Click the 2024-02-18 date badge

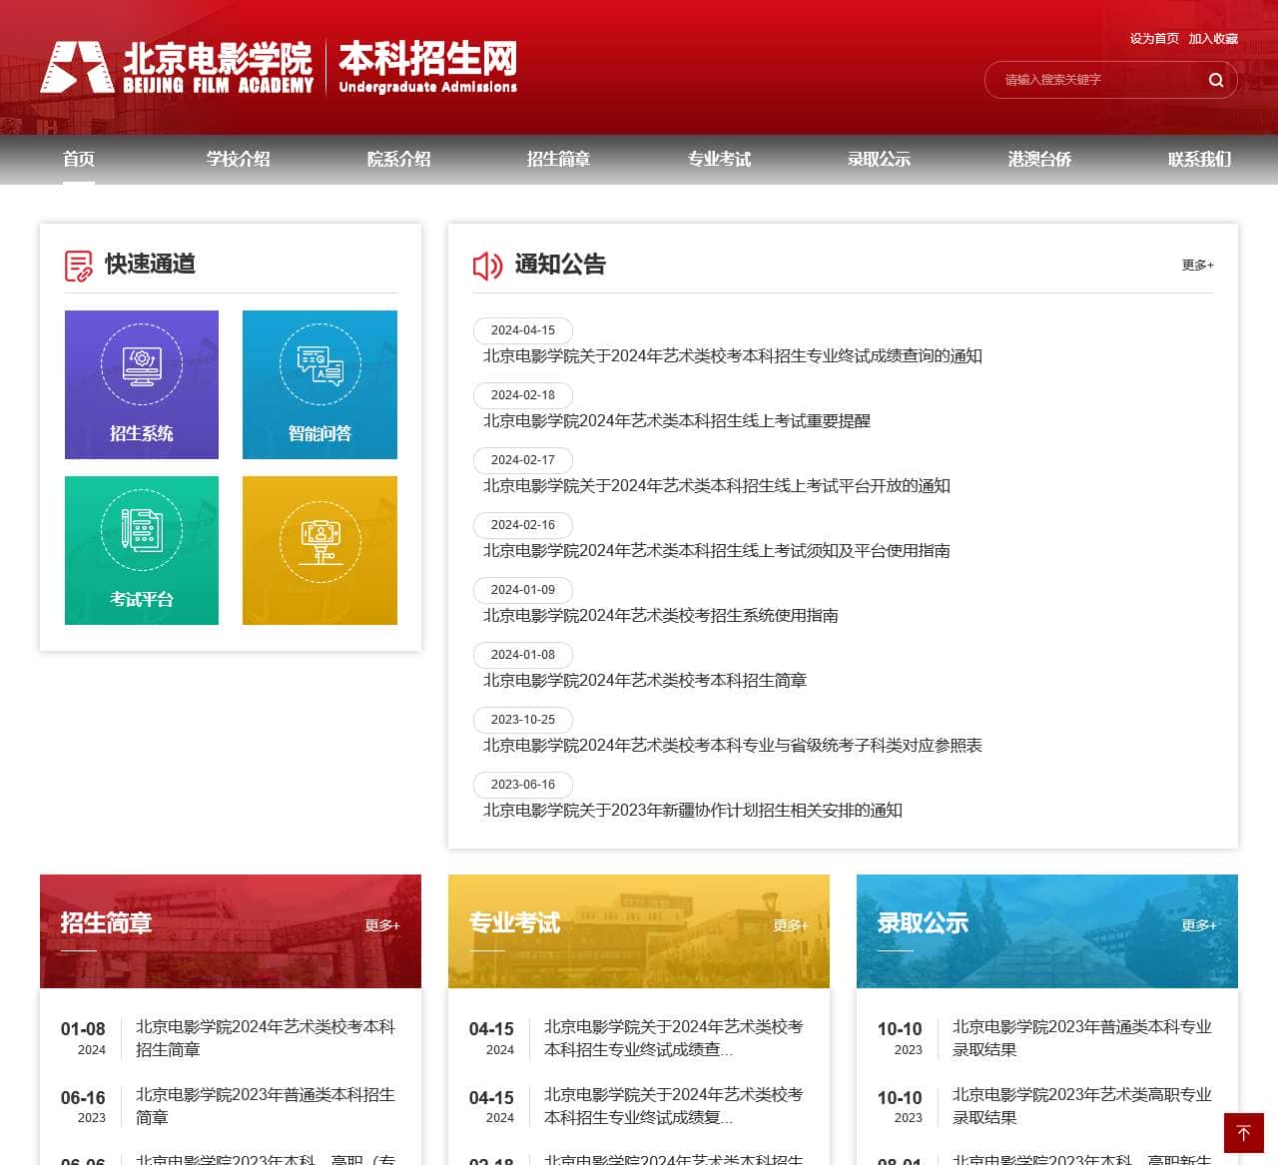[523, 395]
